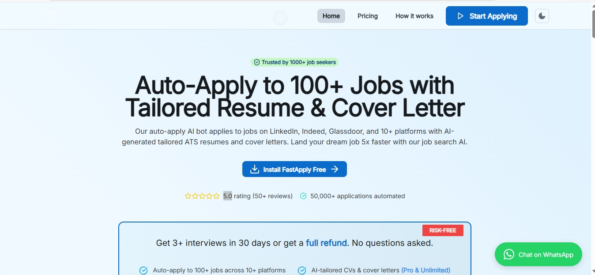Open the How it works section
The image size is (595, 275).
click(x=414, y=16)
